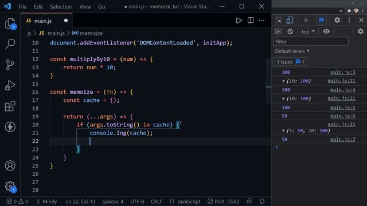Click the console Filter field
Image resolution: width=367 pixels, height=206 pixels.
(x=311, y=42)
